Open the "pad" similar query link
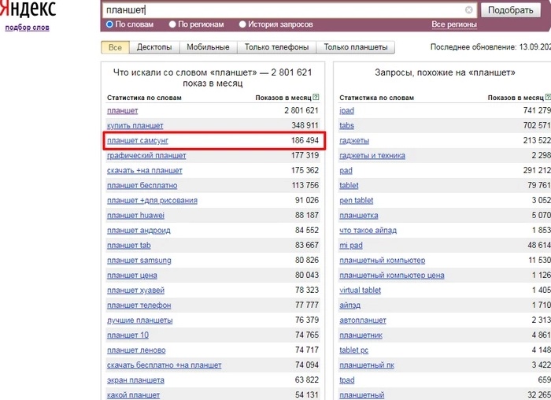The image size is (551, 400). [346, 171]
